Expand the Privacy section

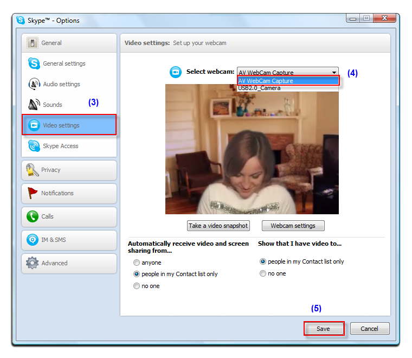pyautogui.click(x=69, y=170)
